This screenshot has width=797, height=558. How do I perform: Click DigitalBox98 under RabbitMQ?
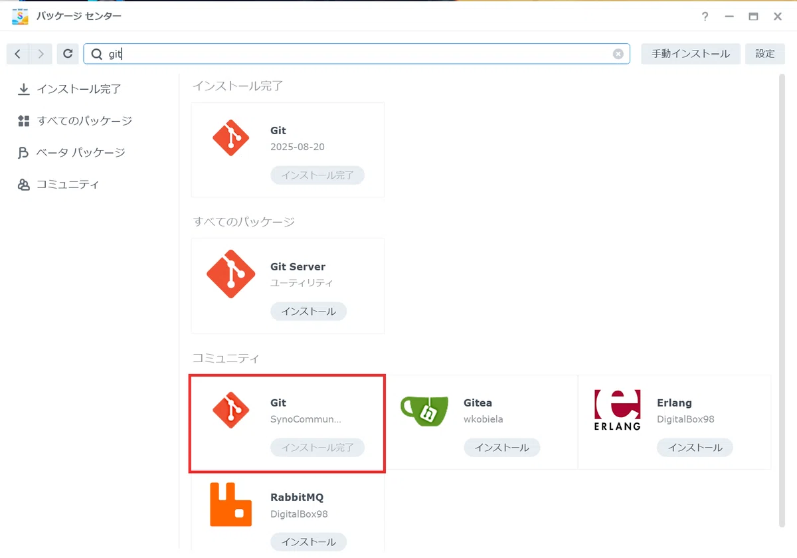299,513
